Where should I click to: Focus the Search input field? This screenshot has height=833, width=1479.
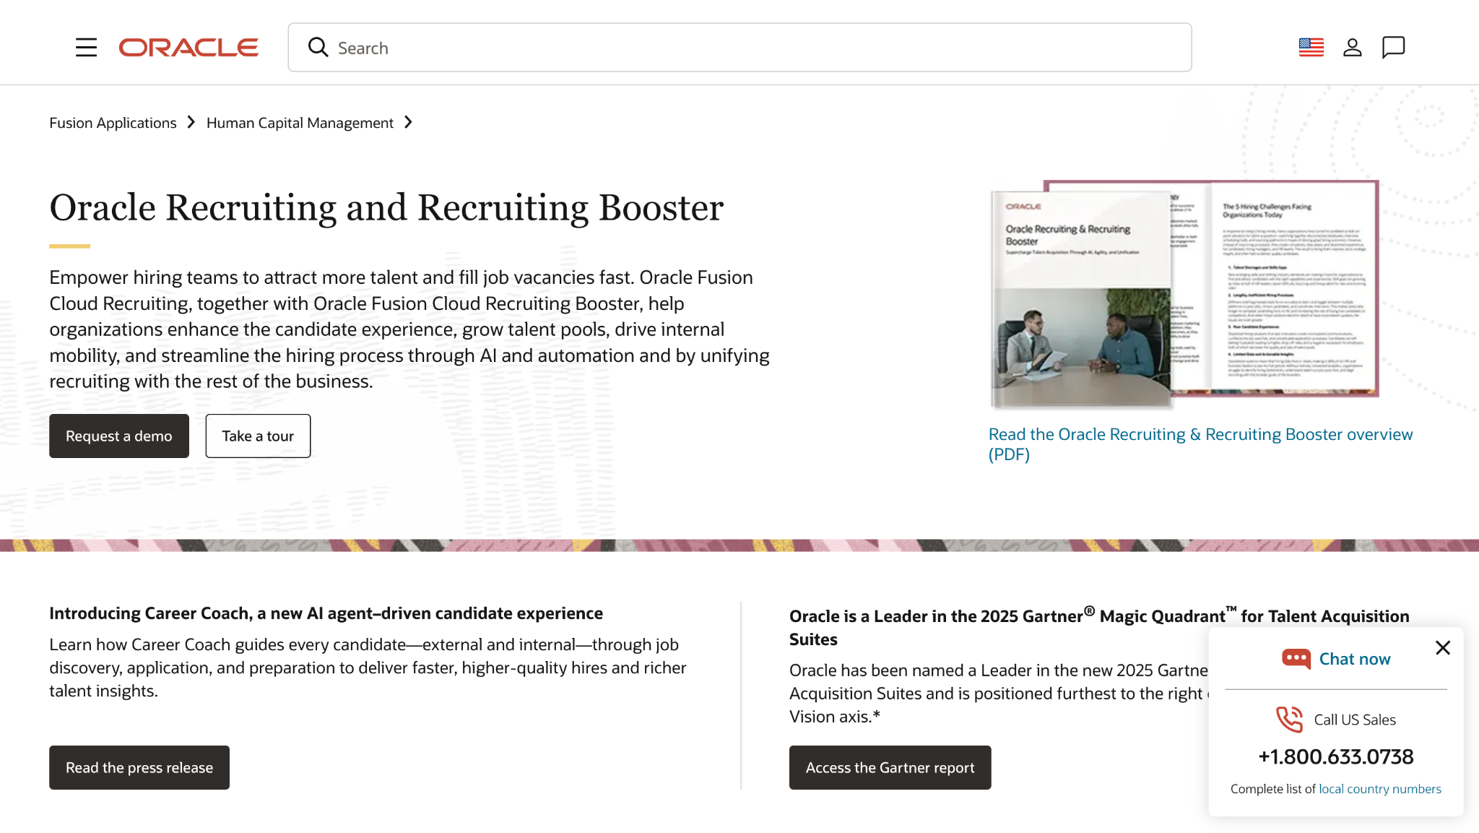[739, 48]
